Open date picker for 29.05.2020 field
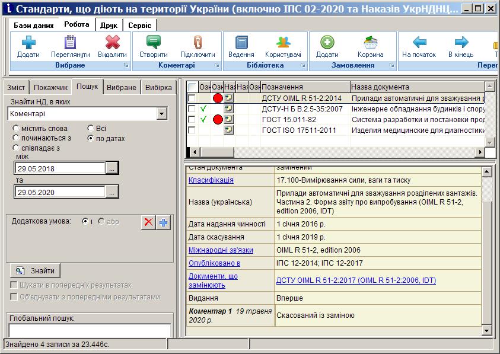 112,192
